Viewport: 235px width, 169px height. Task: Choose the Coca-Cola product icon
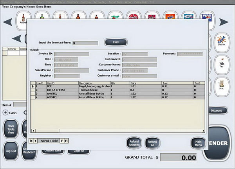point(133,16)
